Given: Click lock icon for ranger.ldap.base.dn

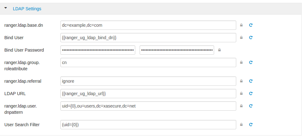Looking at the screenshot, I should coord(241,25).
